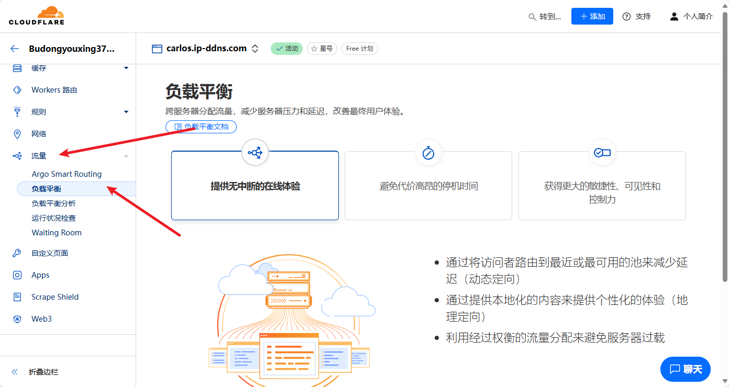Click the back arrow beside Budongyouxing37
The height and width of the screenshot is (387, 729).
(15, 49)
